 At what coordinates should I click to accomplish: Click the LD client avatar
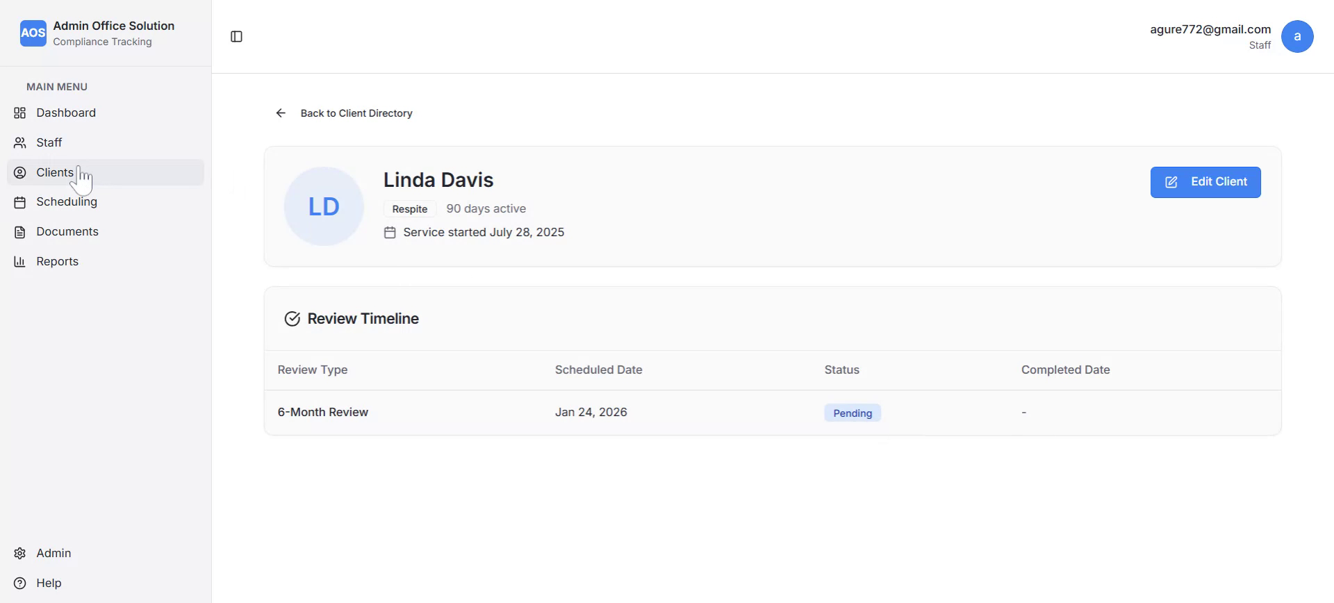click(x=324, y=206)
